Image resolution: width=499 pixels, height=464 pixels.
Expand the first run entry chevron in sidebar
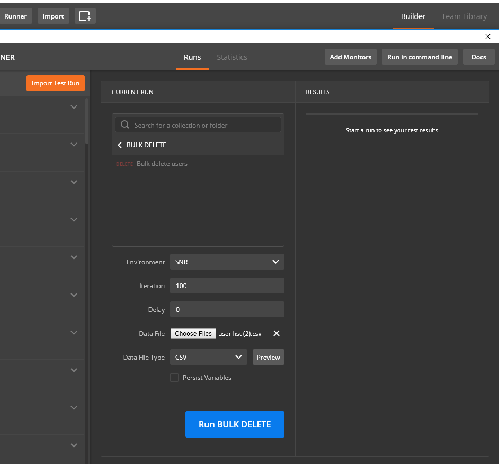tap(74, 107)
